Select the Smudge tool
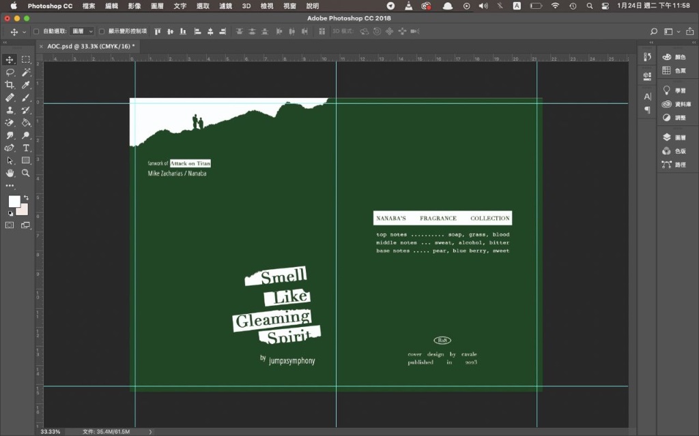Viewport: 699px width, 436px height. pos(10,136)
